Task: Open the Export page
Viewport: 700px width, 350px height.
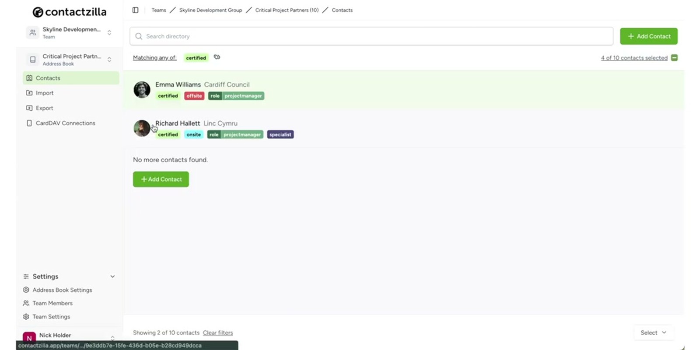Action: pyautogui.click(x=45, y=108)
